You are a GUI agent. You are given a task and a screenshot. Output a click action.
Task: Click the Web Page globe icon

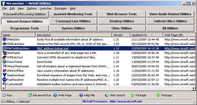[55, 95]
